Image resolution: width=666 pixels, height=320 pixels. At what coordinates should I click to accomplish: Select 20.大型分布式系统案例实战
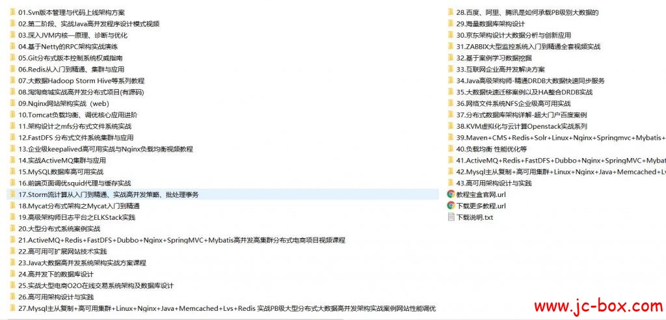click(x=59, y=229)
